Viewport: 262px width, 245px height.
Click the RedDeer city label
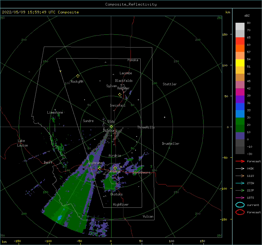click(123, 88)
